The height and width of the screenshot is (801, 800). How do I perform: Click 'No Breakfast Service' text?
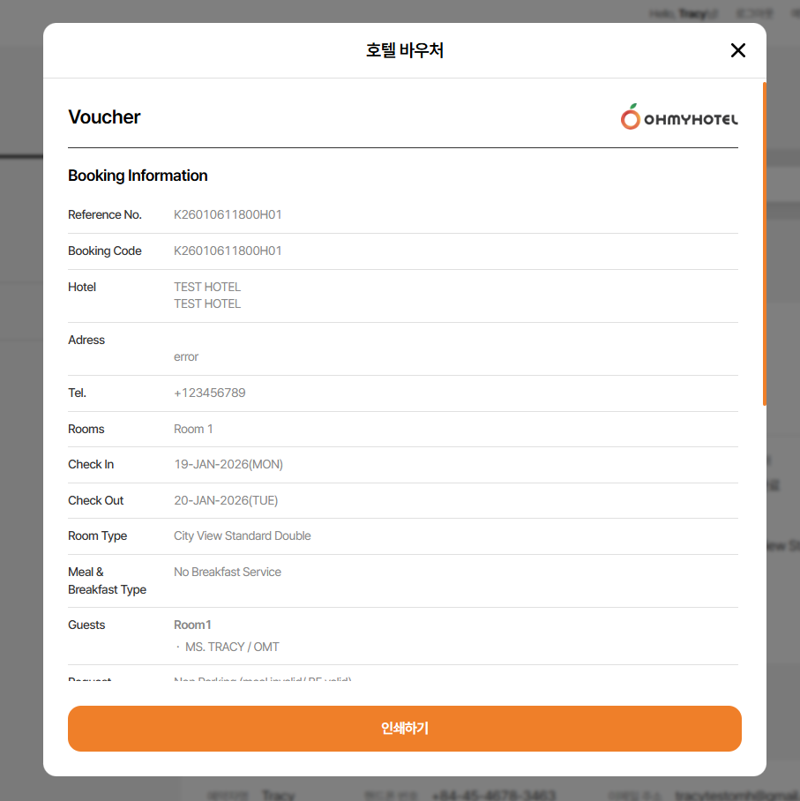pyautogui.click(x=228, y=573)
